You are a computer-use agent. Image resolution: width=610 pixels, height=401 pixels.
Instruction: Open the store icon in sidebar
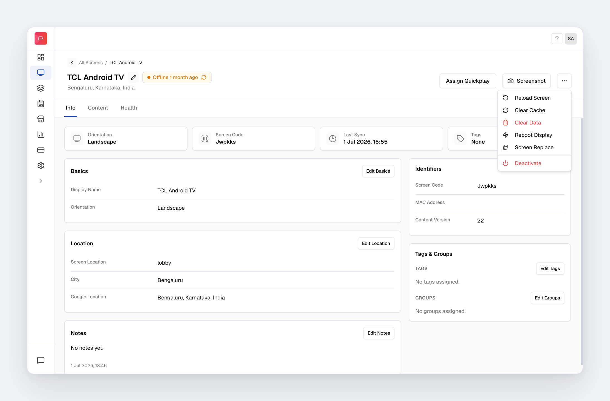pyautogui.click(x=41, y=119)
